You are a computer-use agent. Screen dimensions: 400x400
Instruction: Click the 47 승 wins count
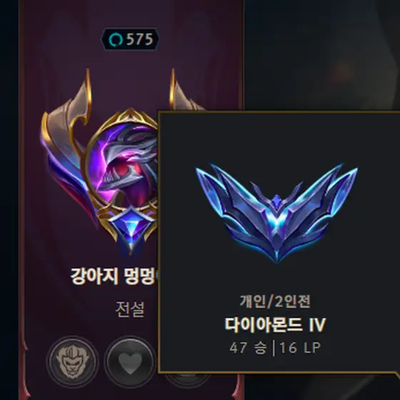[x=248, y=347]
